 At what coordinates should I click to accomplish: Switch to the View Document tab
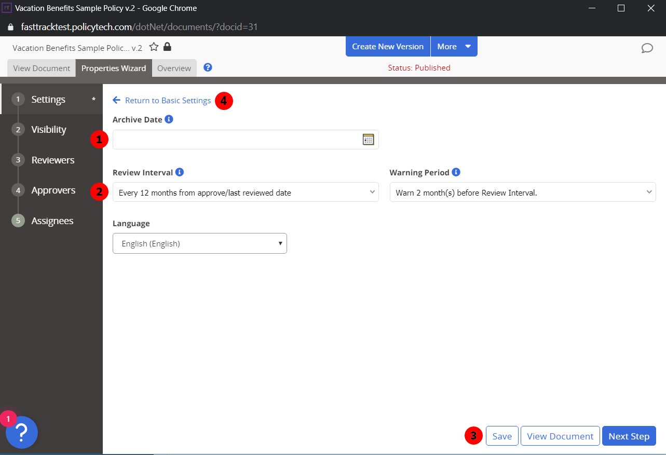(x=41, y=67)
